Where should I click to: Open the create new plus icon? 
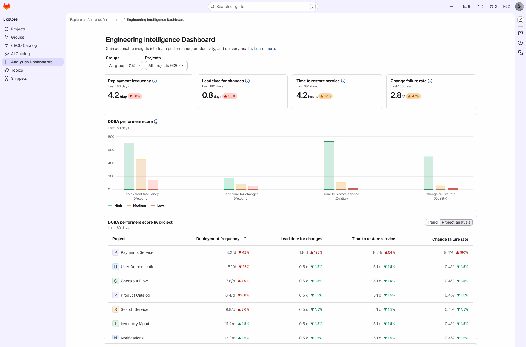[x=451, y=7]
